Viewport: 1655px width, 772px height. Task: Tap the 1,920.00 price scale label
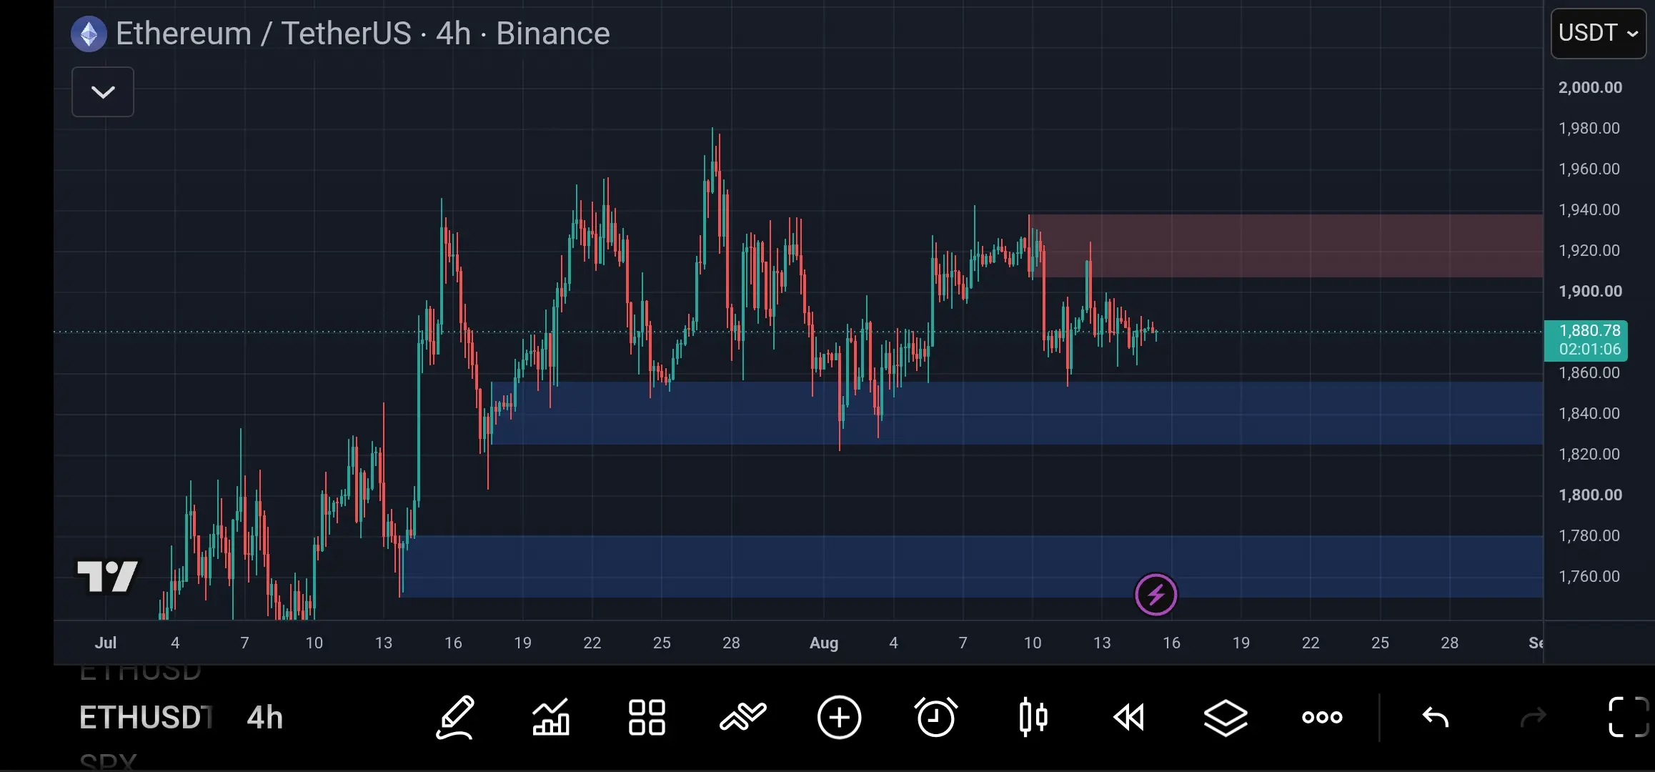click(x=1589, y=250)
